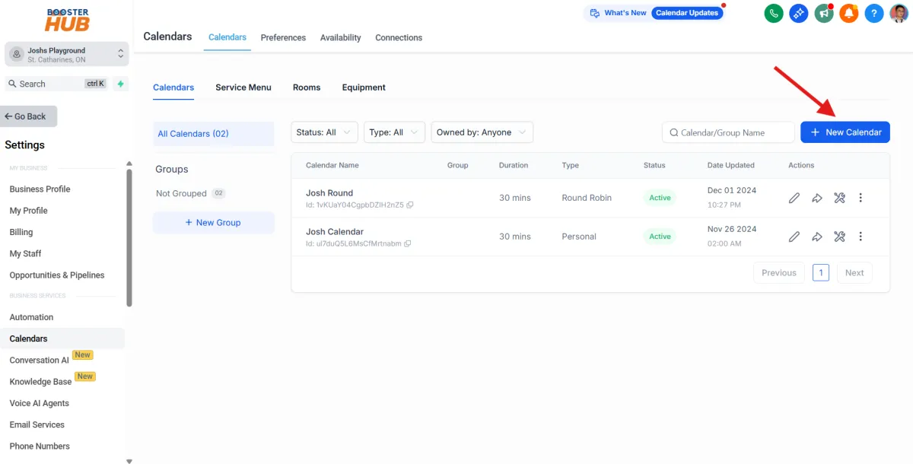This screenshot has height=464, width=913.
Task: Open settings tools icon for Josh Round
Action: coord(839,198)
